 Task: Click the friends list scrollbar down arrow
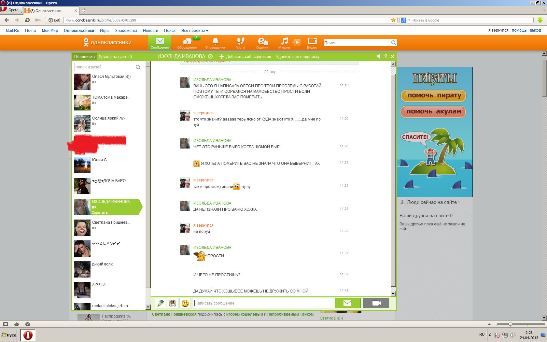click(x=148, y=307)
